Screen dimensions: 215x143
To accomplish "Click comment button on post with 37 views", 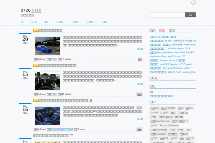I will (139, 94).
